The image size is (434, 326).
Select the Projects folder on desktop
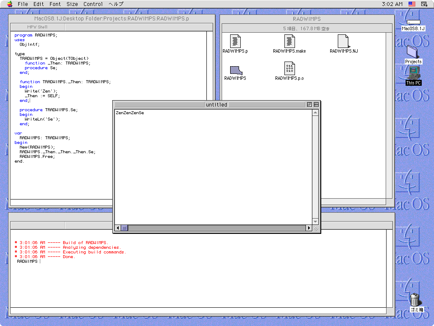click(413, 55)
